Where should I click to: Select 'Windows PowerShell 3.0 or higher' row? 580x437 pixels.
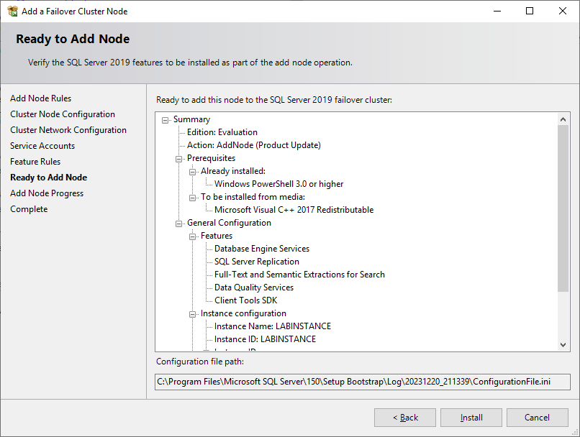pyautogui.click(x=279, y=184)
